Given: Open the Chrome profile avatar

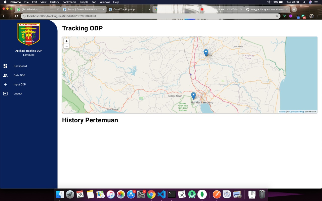Looking at the screenshot, I should [x=311, y=16].
